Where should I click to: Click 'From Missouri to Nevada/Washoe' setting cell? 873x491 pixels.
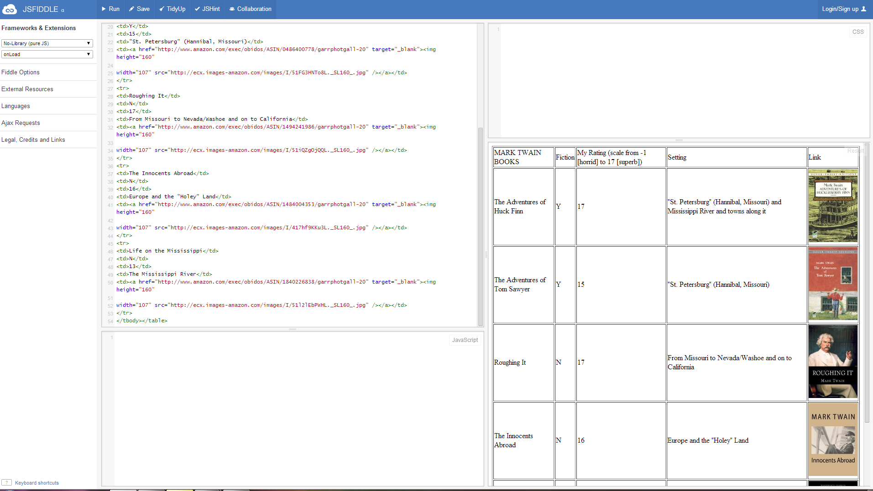point(737,362)
